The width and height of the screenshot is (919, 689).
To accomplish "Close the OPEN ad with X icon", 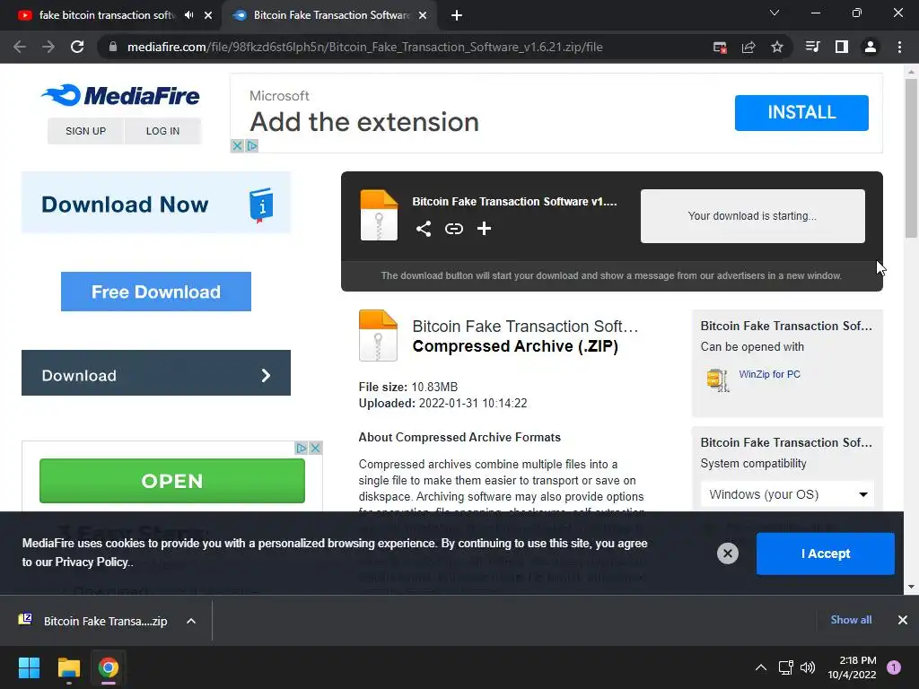I will tap(315, 448).
